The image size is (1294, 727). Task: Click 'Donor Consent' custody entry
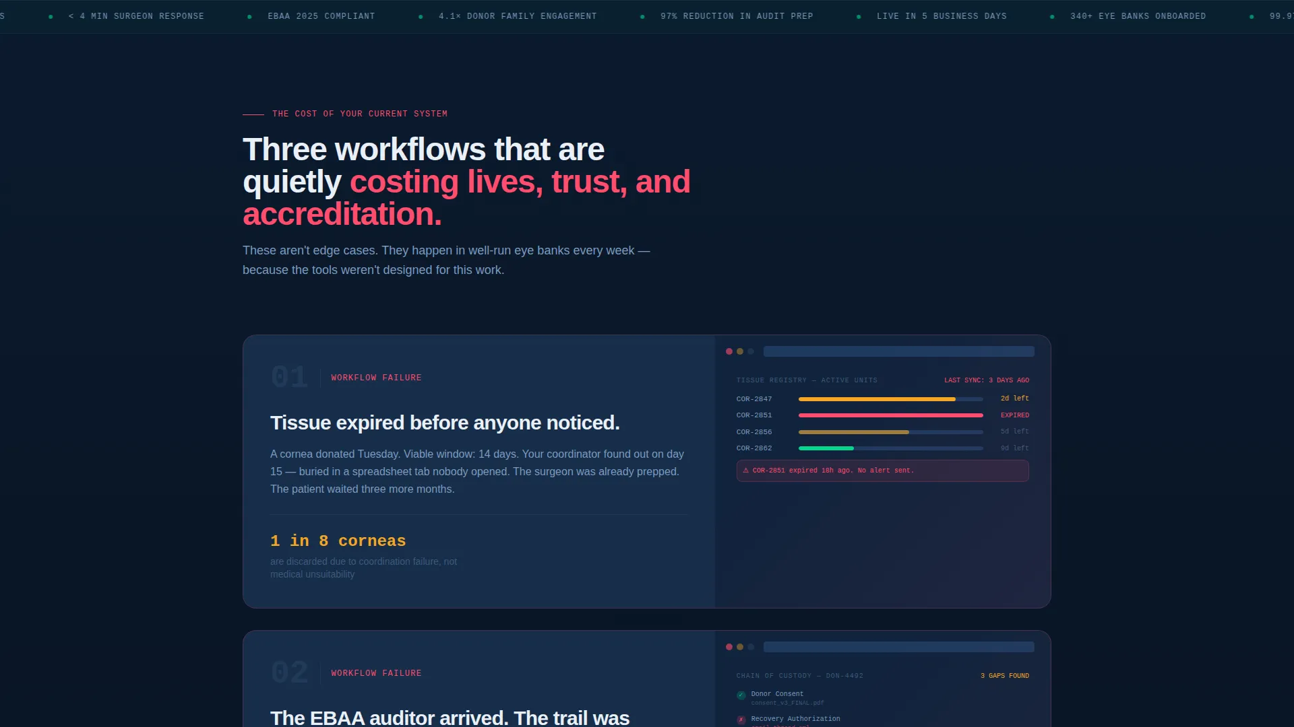pyautogui.click(x=777, y=694)
